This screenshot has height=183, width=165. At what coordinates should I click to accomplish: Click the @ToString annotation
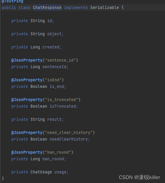coord(13,1)
